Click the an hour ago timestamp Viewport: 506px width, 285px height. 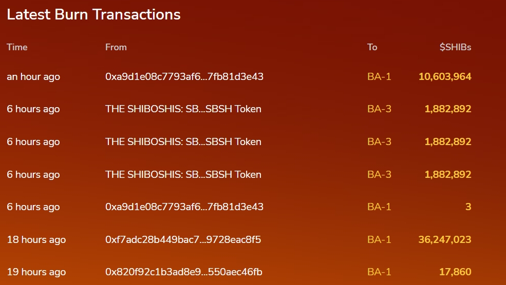pyautogui.click(x=33, y=77)
